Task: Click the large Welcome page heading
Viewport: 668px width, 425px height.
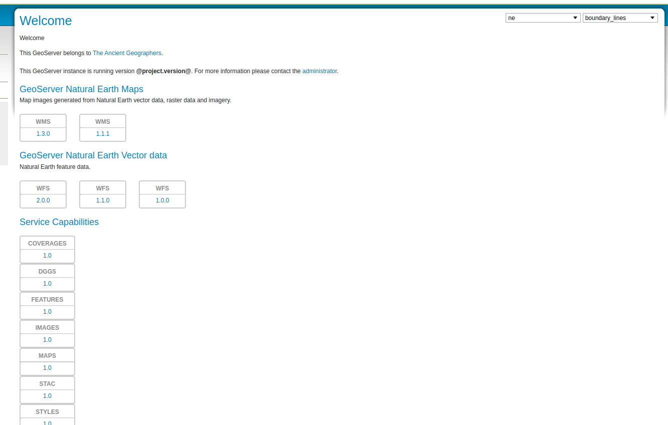Action: click(x=46, y=21)
